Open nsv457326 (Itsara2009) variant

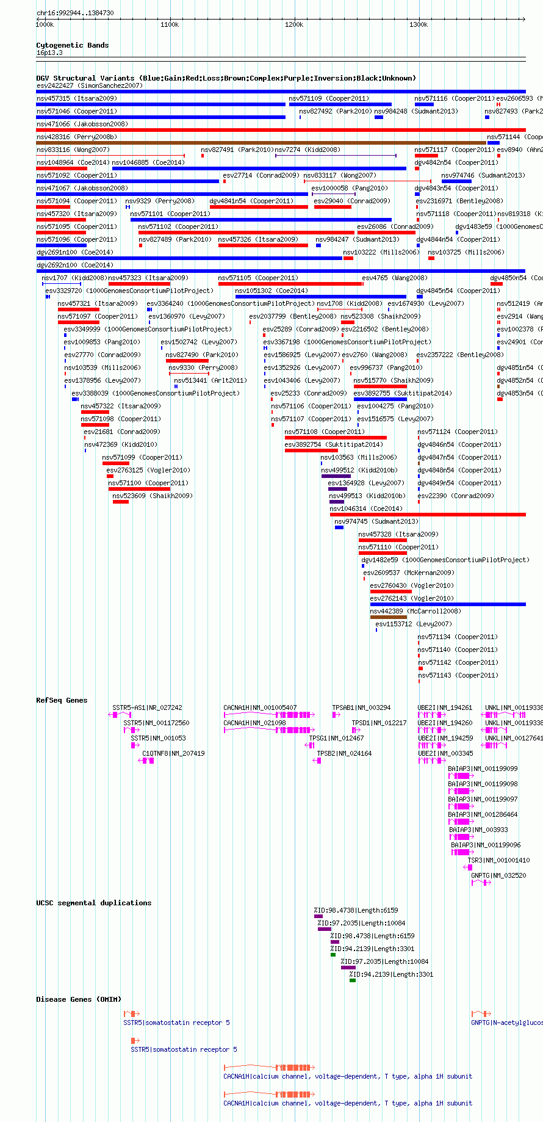[258, 239]
